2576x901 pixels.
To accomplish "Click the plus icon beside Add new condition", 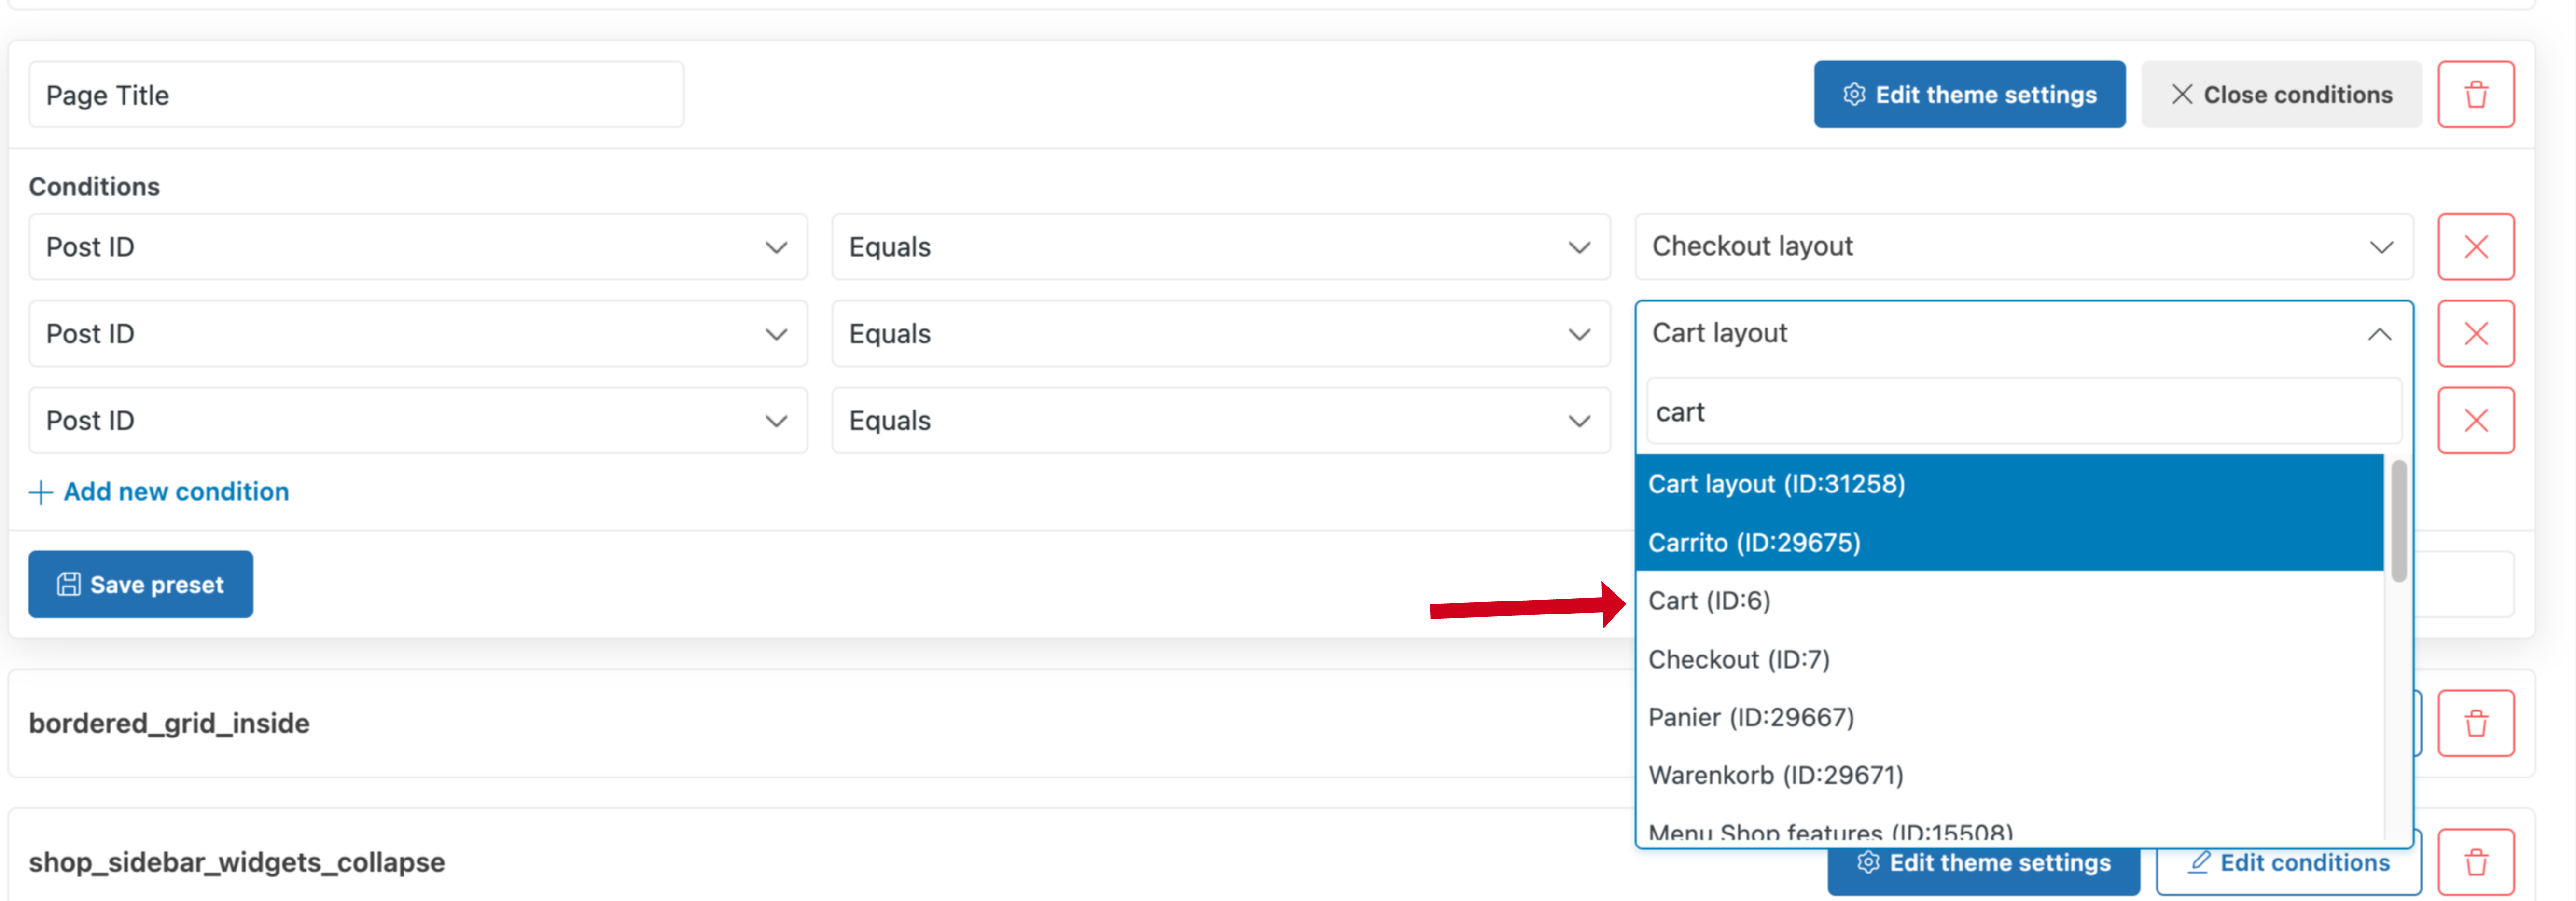I will (x=41, y=492).
